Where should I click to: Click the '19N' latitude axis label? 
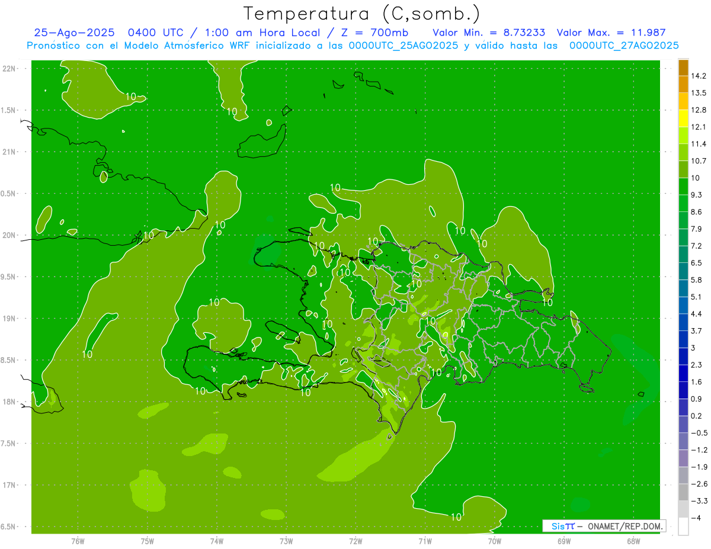(x=9, y=318)
